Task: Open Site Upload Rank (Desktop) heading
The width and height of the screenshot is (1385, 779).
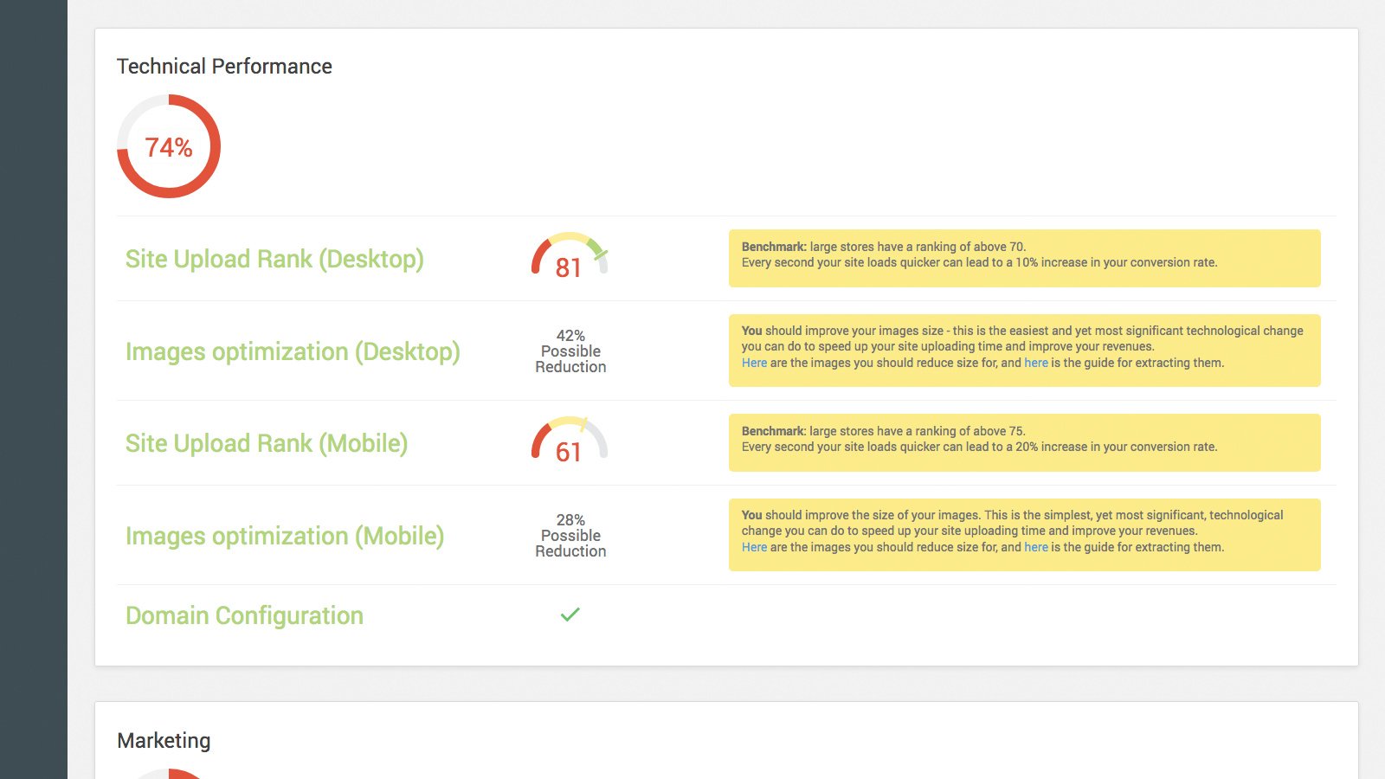Action: tap(274, 259)
